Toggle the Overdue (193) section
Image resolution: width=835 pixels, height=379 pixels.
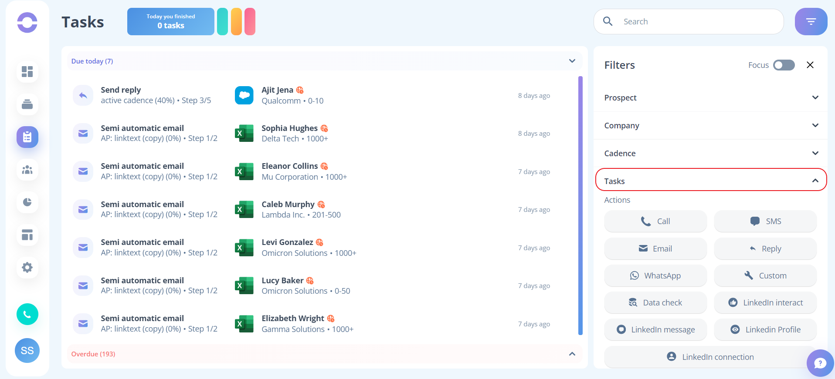(x=324, y=354)
